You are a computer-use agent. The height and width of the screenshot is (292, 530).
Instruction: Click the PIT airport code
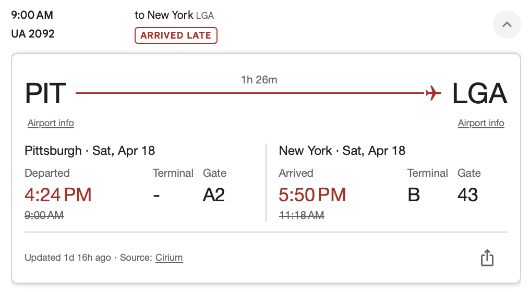pyautogui.click(x=46, y=94)
